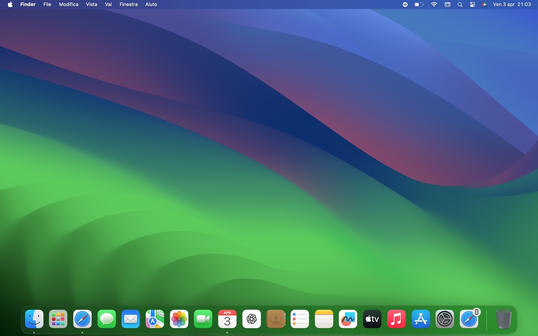Start FaceTime from the Dock

coord(203,319)
